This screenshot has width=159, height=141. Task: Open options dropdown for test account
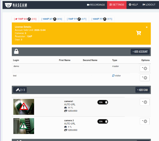click(145, 78)
